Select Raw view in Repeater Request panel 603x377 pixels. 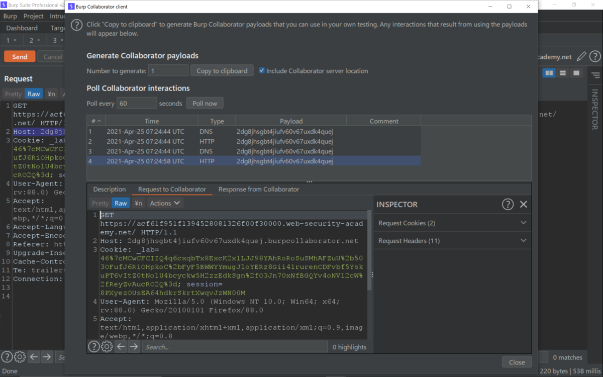(x=34, y=94)
